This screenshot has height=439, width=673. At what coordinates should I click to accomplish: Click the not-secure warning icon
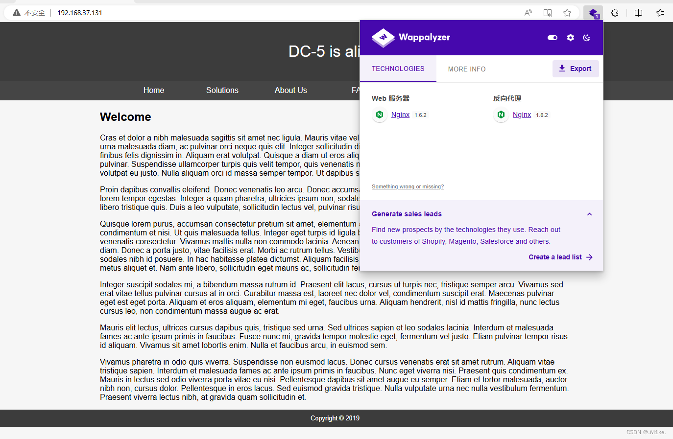pyautogui.click(x=17, y=13)
